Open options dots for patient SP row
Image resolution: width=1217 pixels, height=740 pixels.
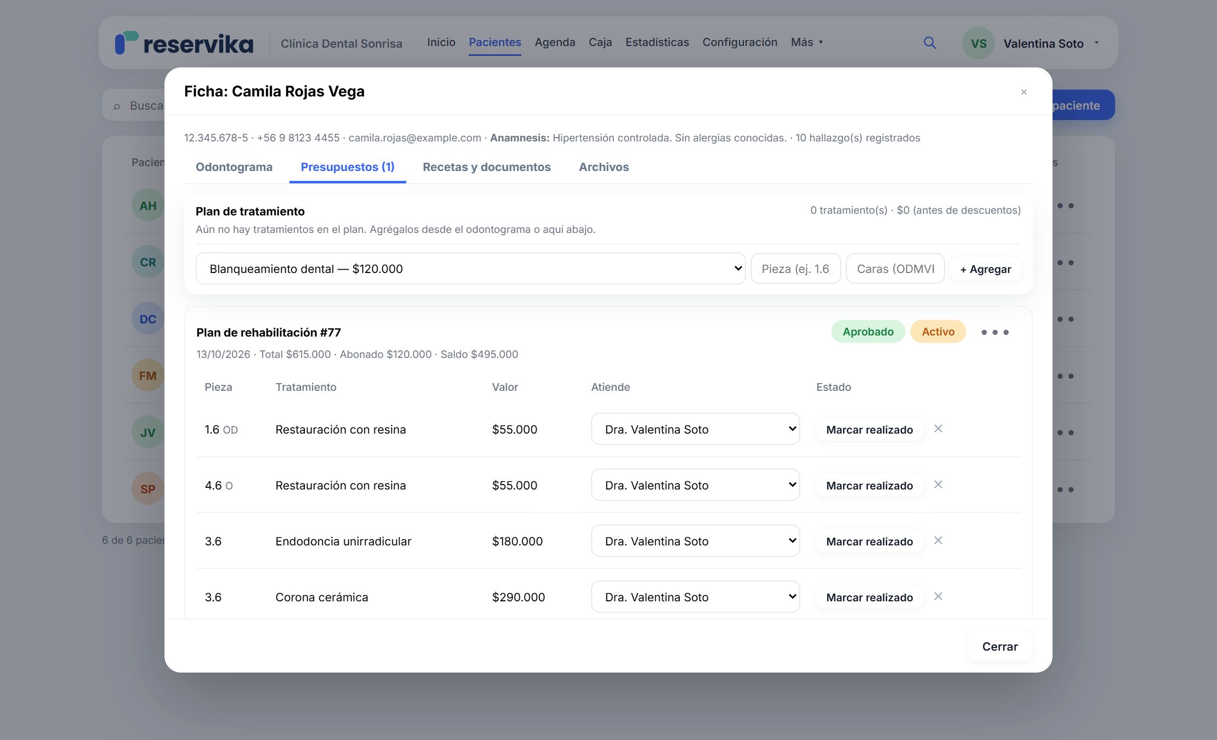pos(1065,489)
